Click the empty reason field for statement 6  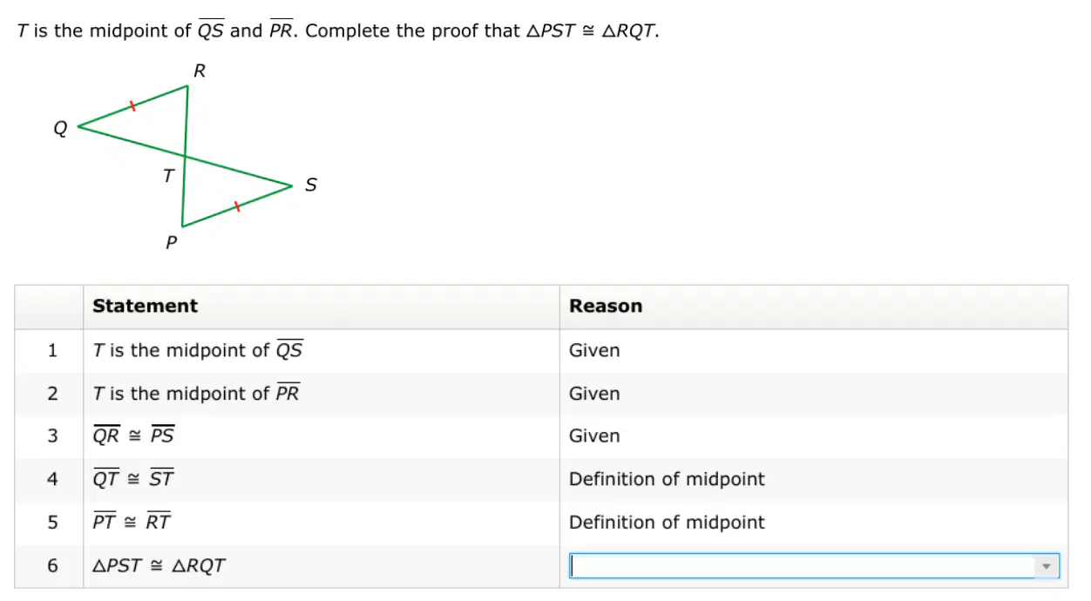tap(814, 566)
